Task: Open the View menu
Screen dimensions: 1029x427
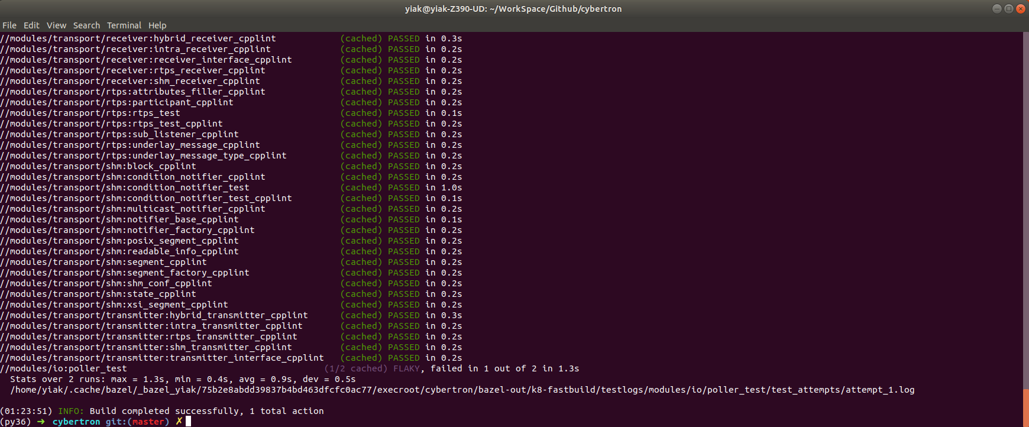Action: click(56, 25)
